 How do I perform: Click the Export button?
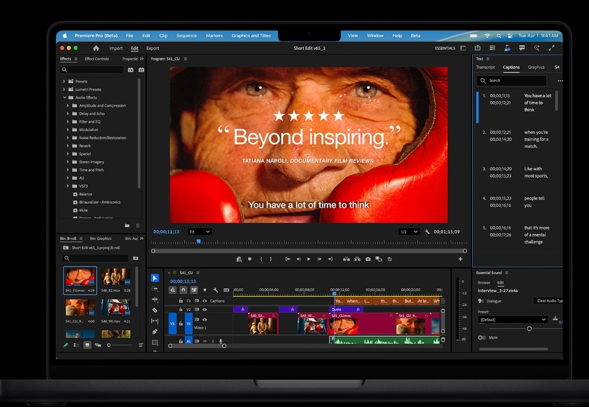click(153, 48)
